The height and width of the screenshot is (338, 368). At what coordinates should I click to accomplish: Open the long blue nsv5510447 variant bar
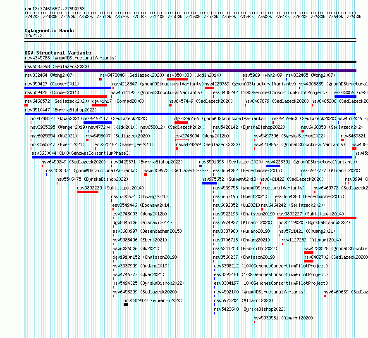190,114
